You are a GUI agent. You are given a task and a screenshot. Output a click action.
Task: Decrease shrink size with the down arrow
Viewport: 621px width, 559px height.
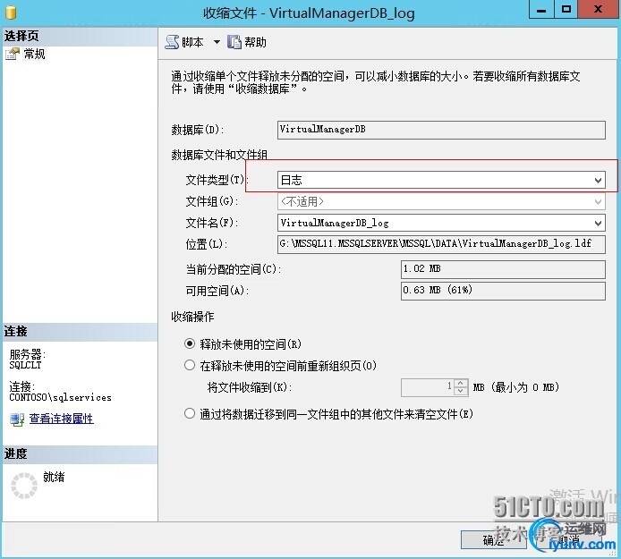pos(460,391)
